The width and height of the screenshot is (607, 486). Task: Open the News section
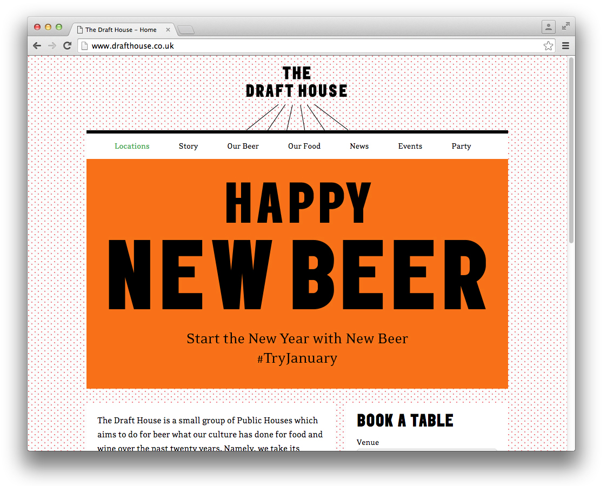coord(359,146)
